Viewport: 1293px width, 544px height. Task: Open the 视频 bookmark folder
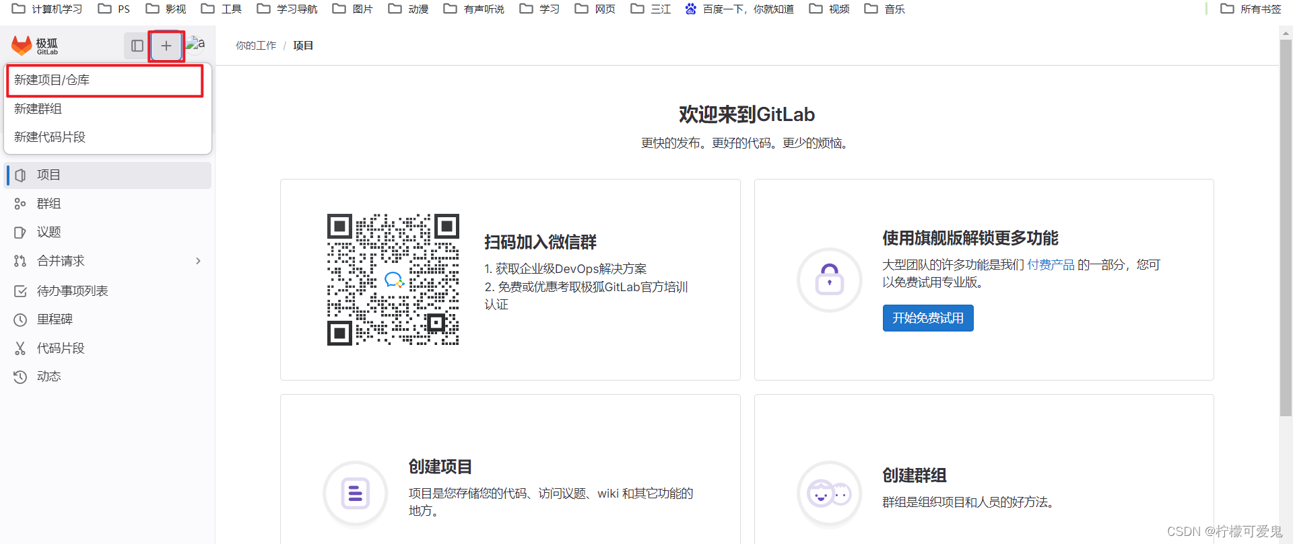pyautogui.click(x=830, y=9)
